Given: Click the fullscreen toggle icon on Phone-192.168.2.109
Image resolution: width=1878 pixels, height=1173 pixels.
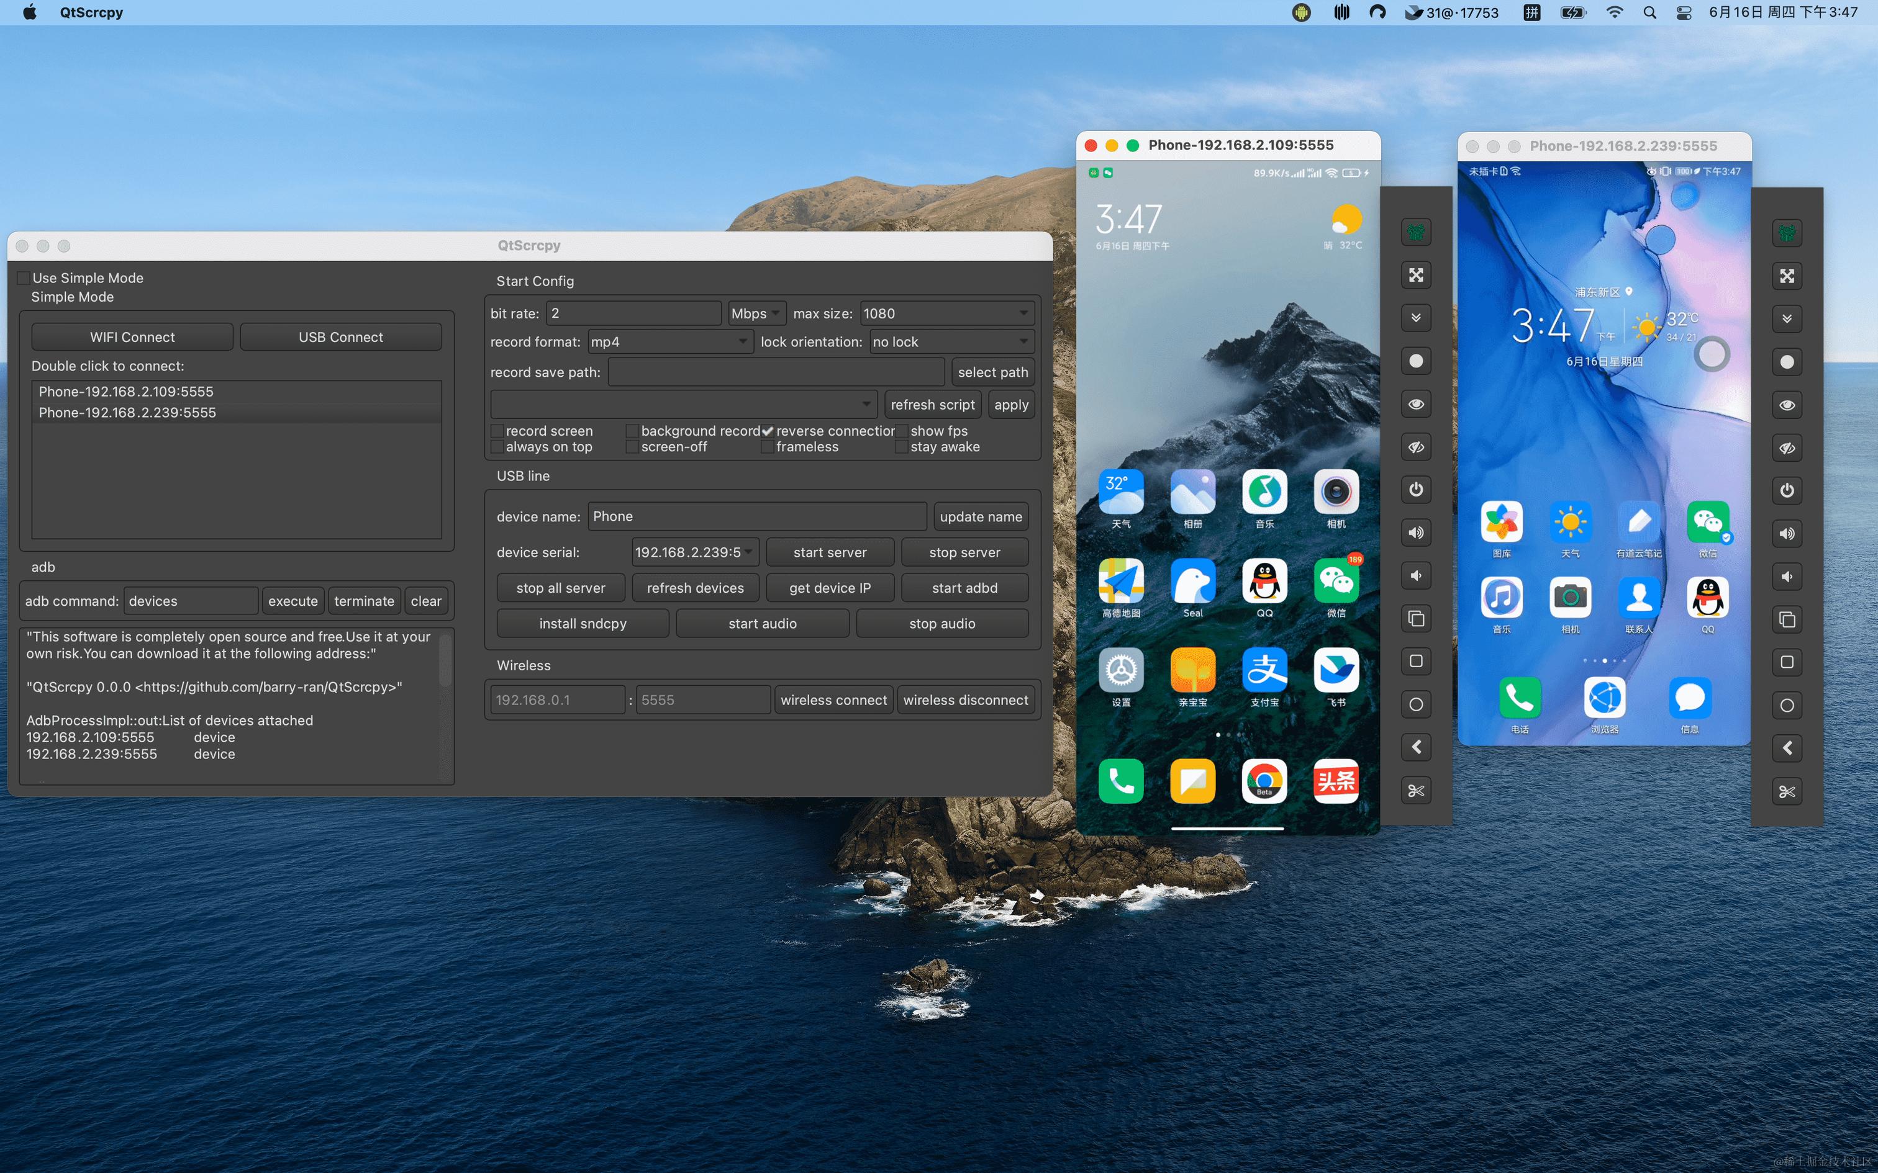Looking at the screenshot, I should click(1415, 274).
